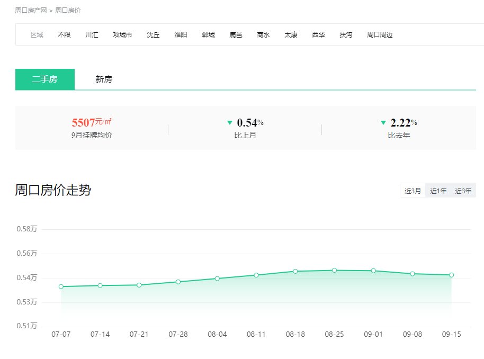The image size is (484, 359).
Task: Click the 08-25 chart data point
Action: click(x=334, y=271)
